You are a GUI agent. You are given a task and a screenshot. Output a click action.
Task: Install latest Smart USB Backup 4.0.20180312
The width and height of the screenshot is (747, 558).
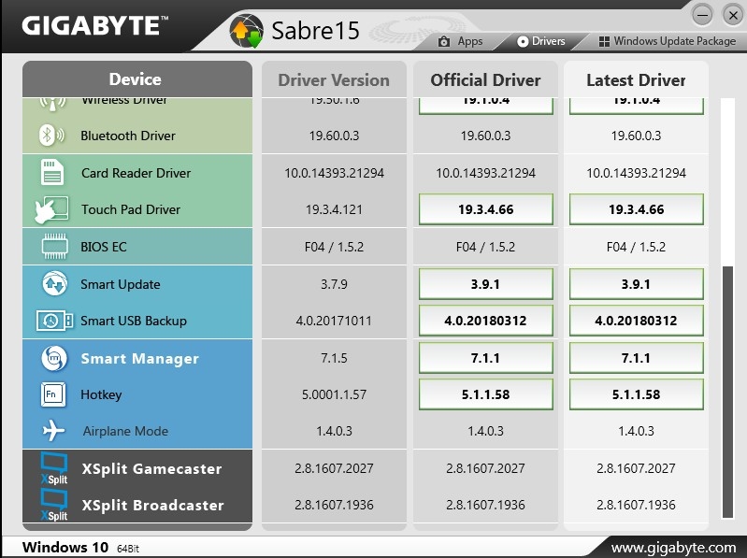pyautogui.click(x=636, y=321)
